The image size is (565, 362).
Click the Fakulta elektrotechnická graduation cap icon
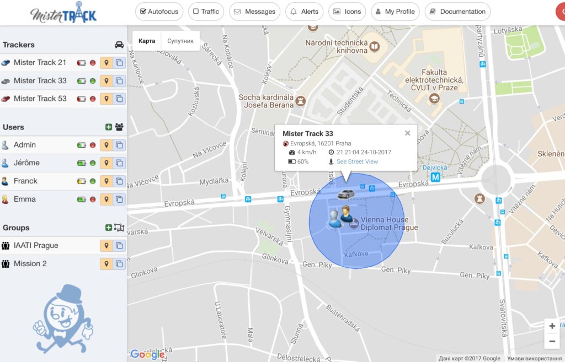[x=434, y=98]
